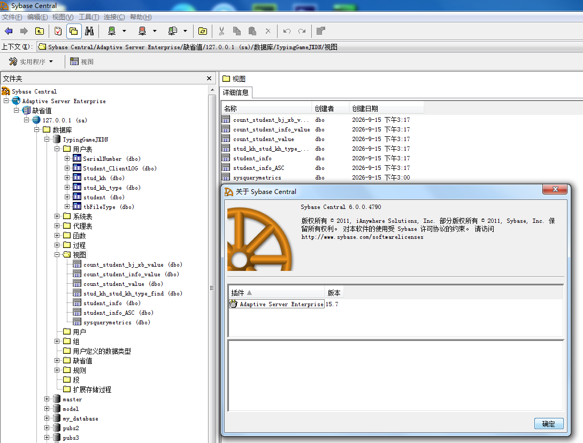
Task: Select student_info_ASC (dbo) view in tree
Action: (x=118, y=313)
